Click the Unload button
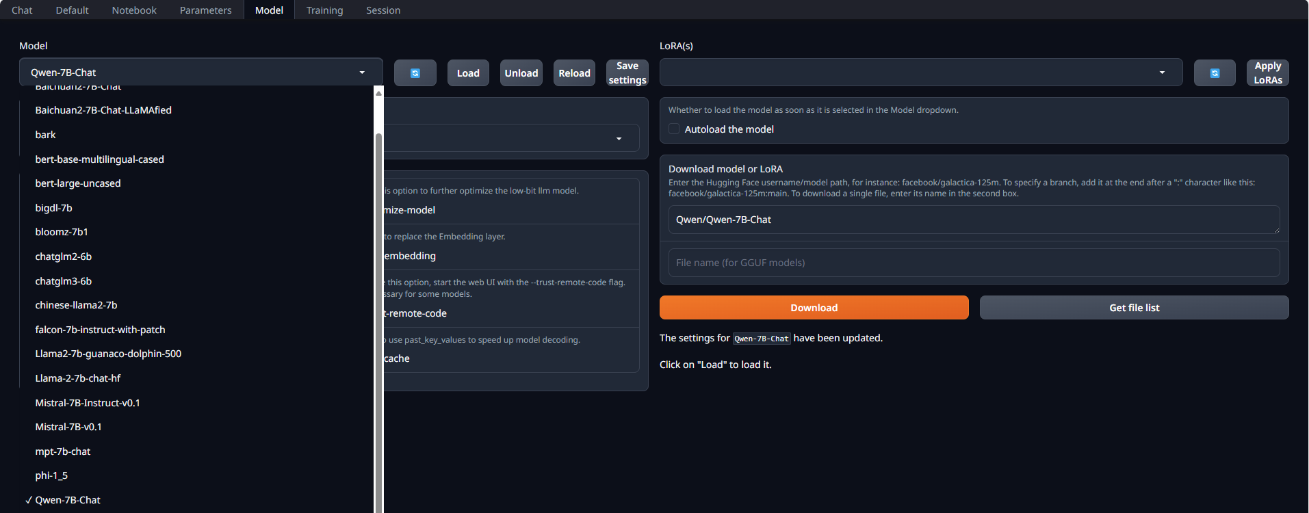 (521, 73)
